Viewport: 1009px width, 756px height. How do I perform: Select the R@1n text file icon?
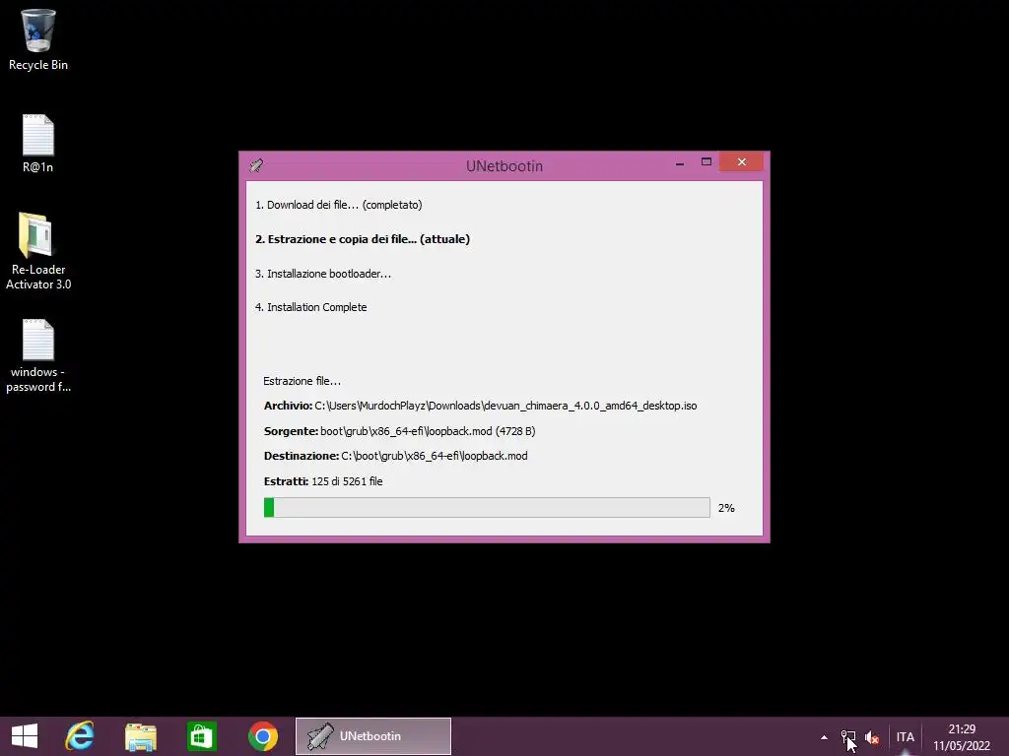click(x=38, y=143)
